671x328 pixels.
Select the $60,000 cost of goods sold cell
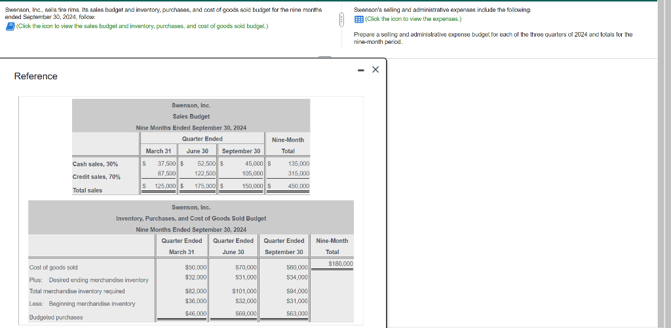[297, 267]
